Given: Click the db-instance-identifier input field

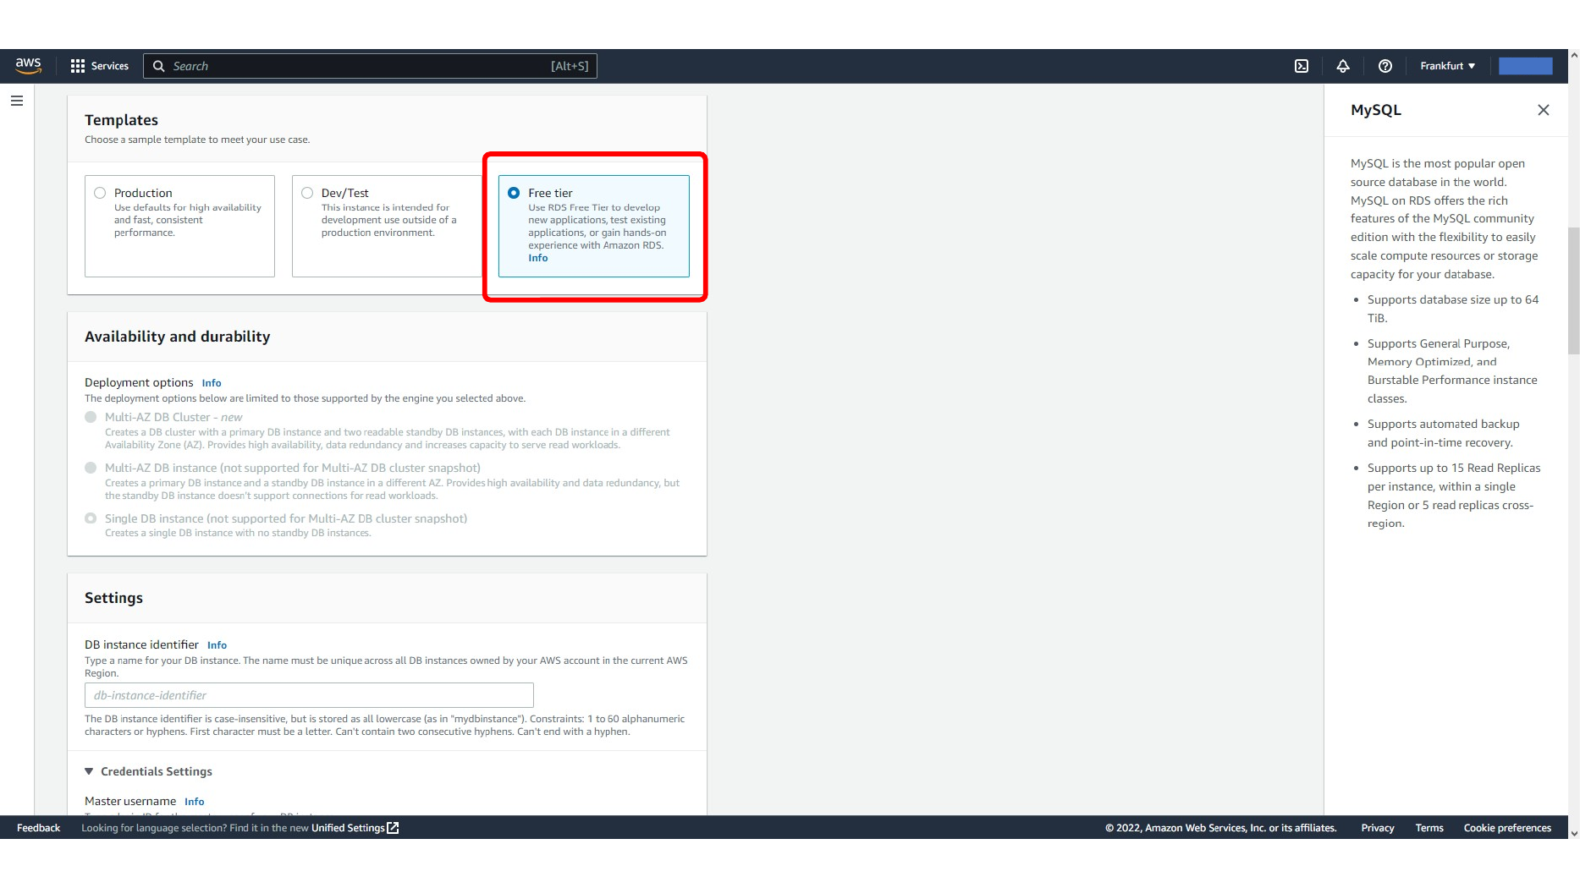Looking at the screenshot, I should click(309, 695).
